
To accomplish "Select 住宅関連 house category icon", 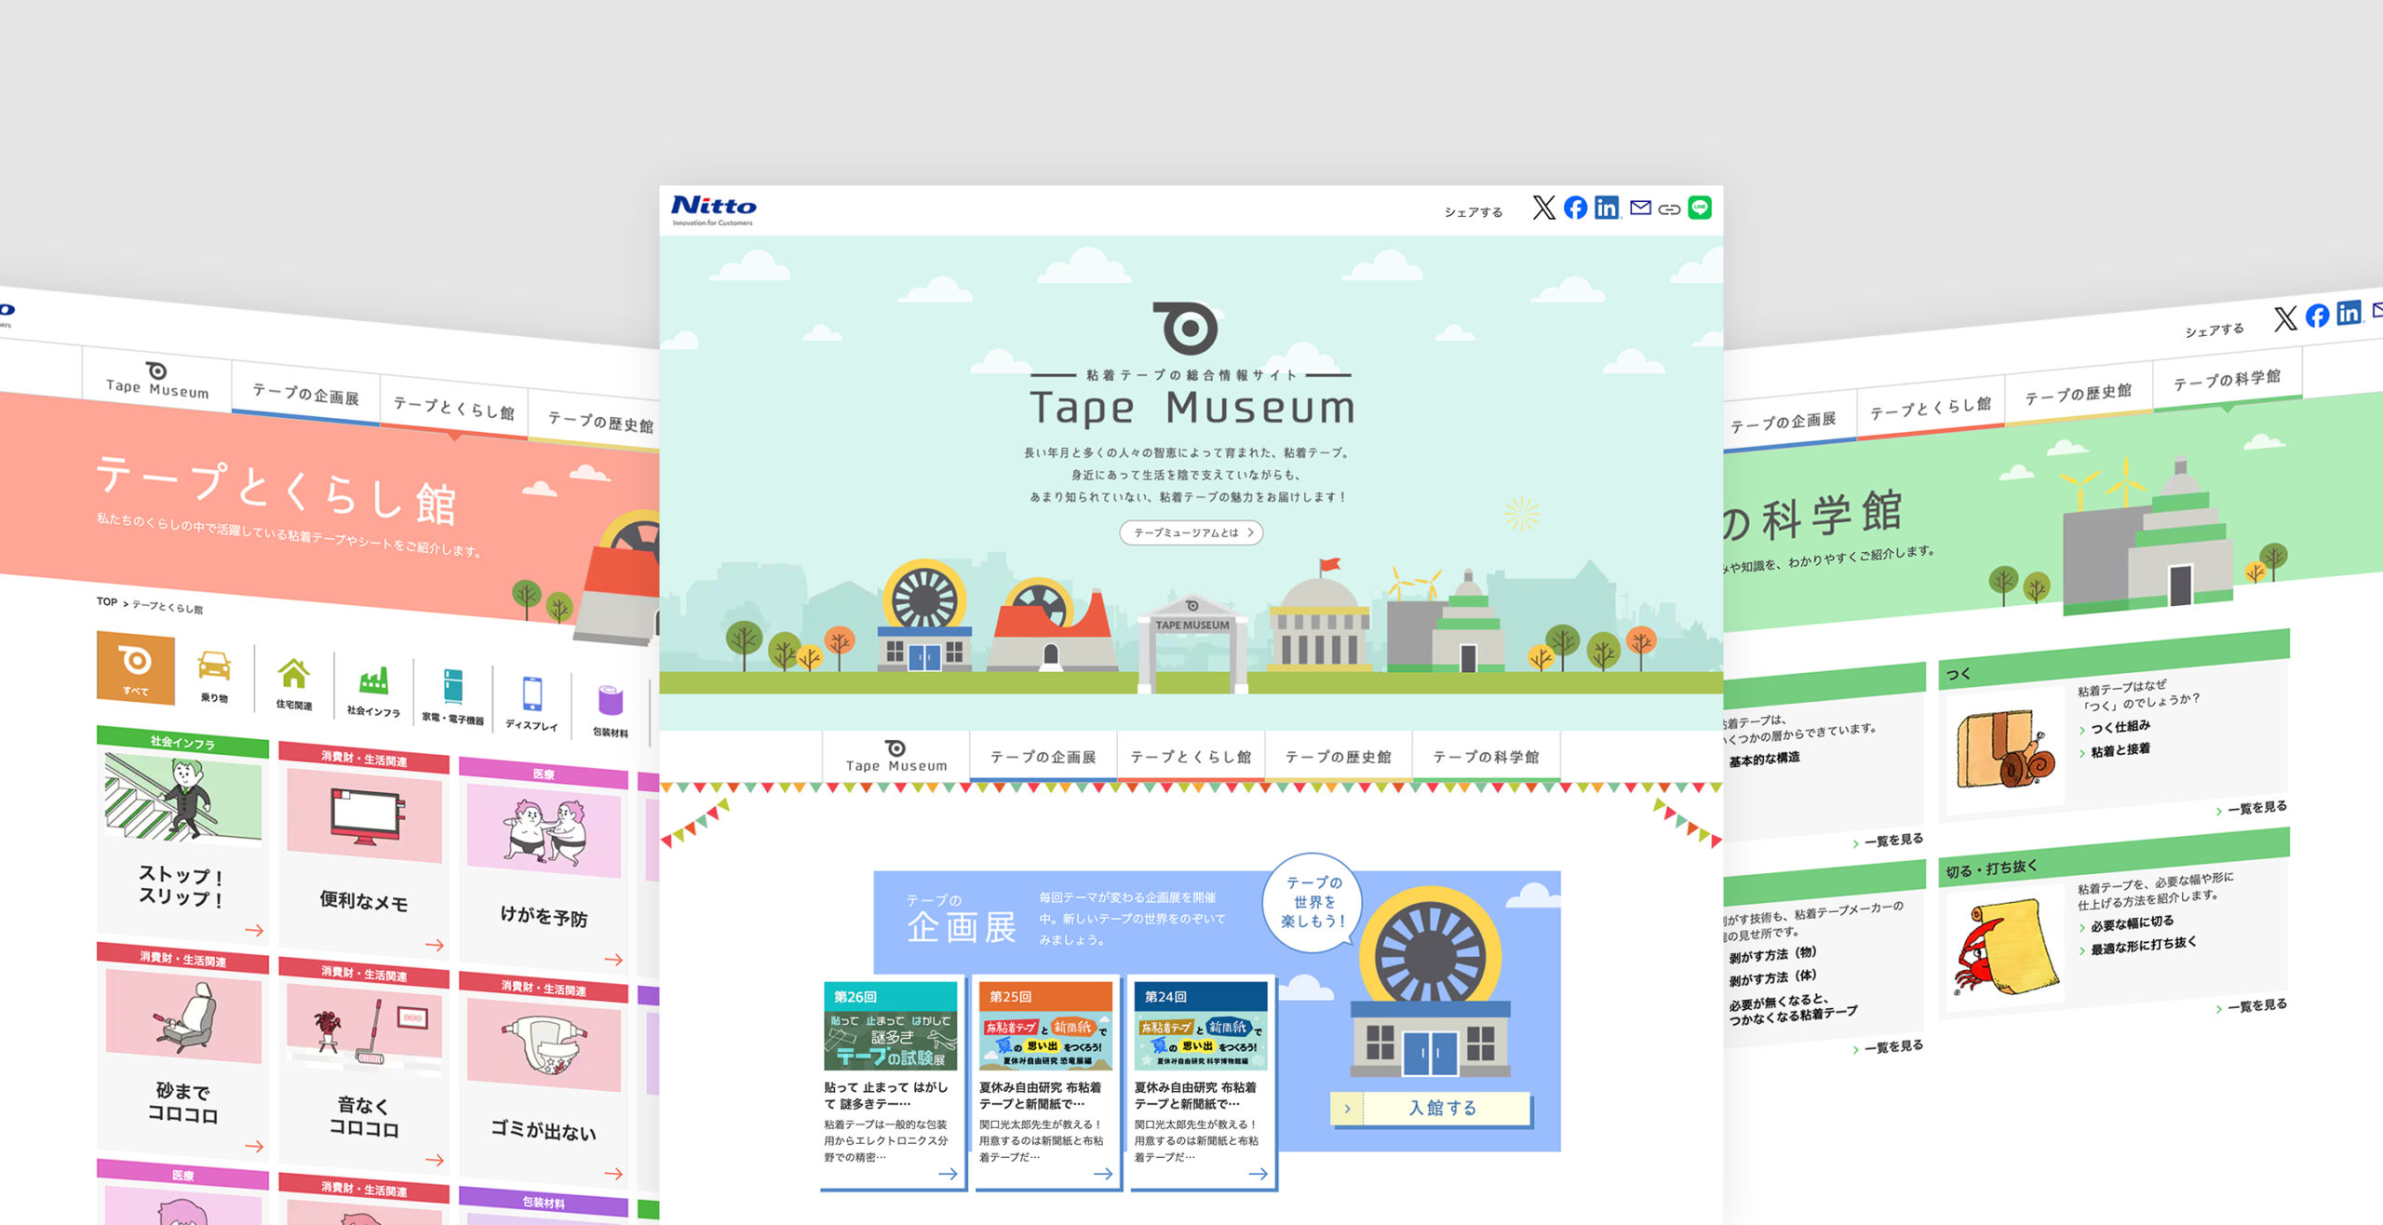I will pos(293,684).
